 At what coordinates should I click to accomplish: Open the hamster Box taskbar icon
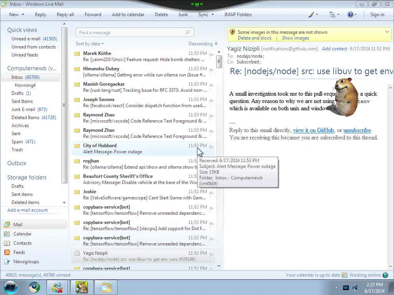coord(82,287)
